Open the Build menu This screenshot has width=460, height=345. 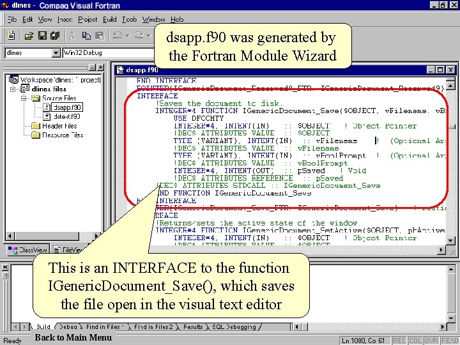pos(110,19)
